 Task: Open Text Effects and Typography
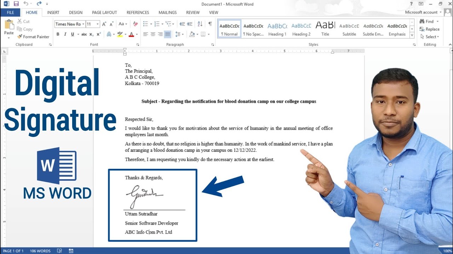point(109,34)
